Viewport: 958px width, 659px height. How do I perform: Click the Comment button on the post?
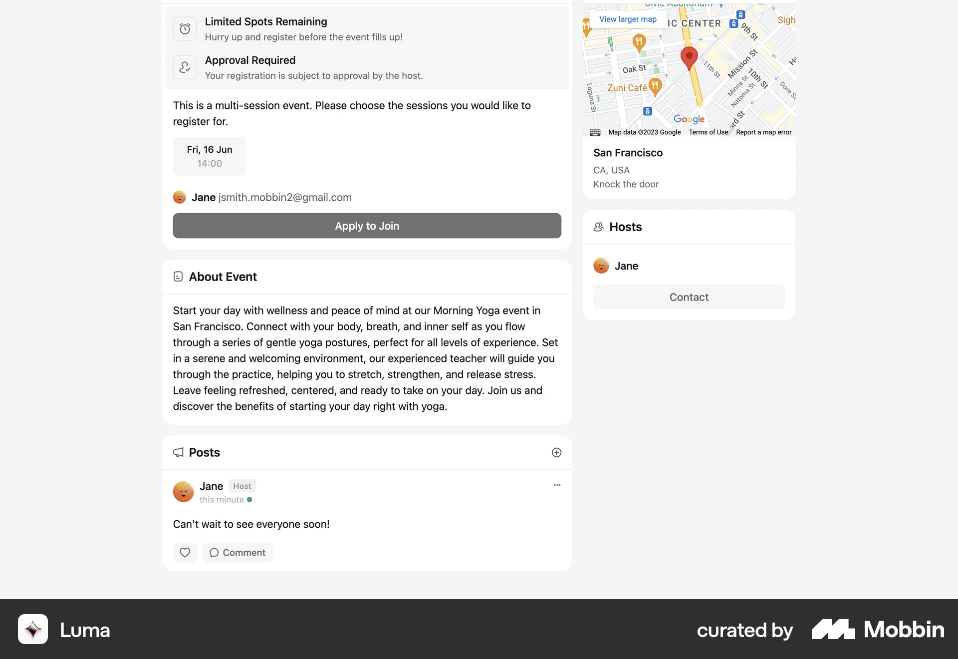click(238, 552)
